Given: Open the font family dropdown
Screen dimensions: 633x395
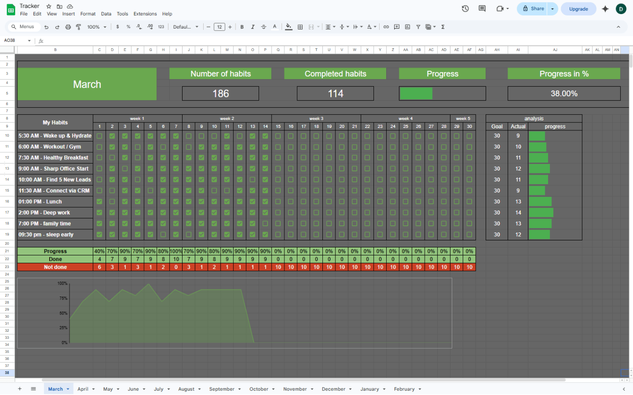Looking at the screenshot, I should coord(186,27).
